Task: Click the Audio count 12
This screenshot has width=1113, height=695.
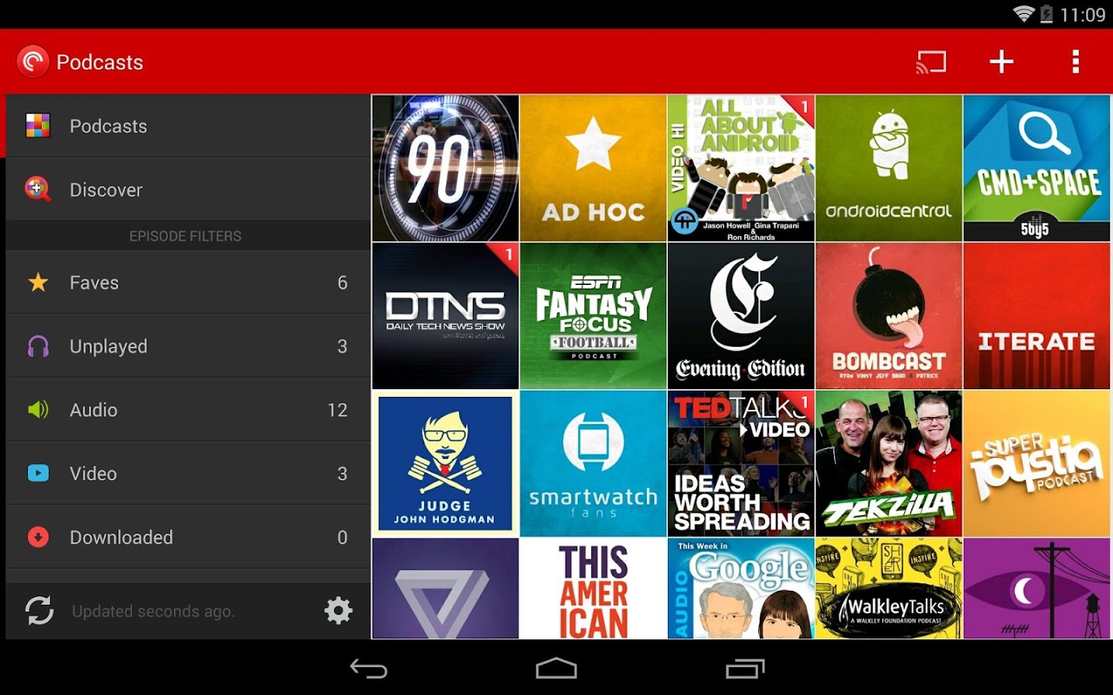Action: [x=338, y=410]
